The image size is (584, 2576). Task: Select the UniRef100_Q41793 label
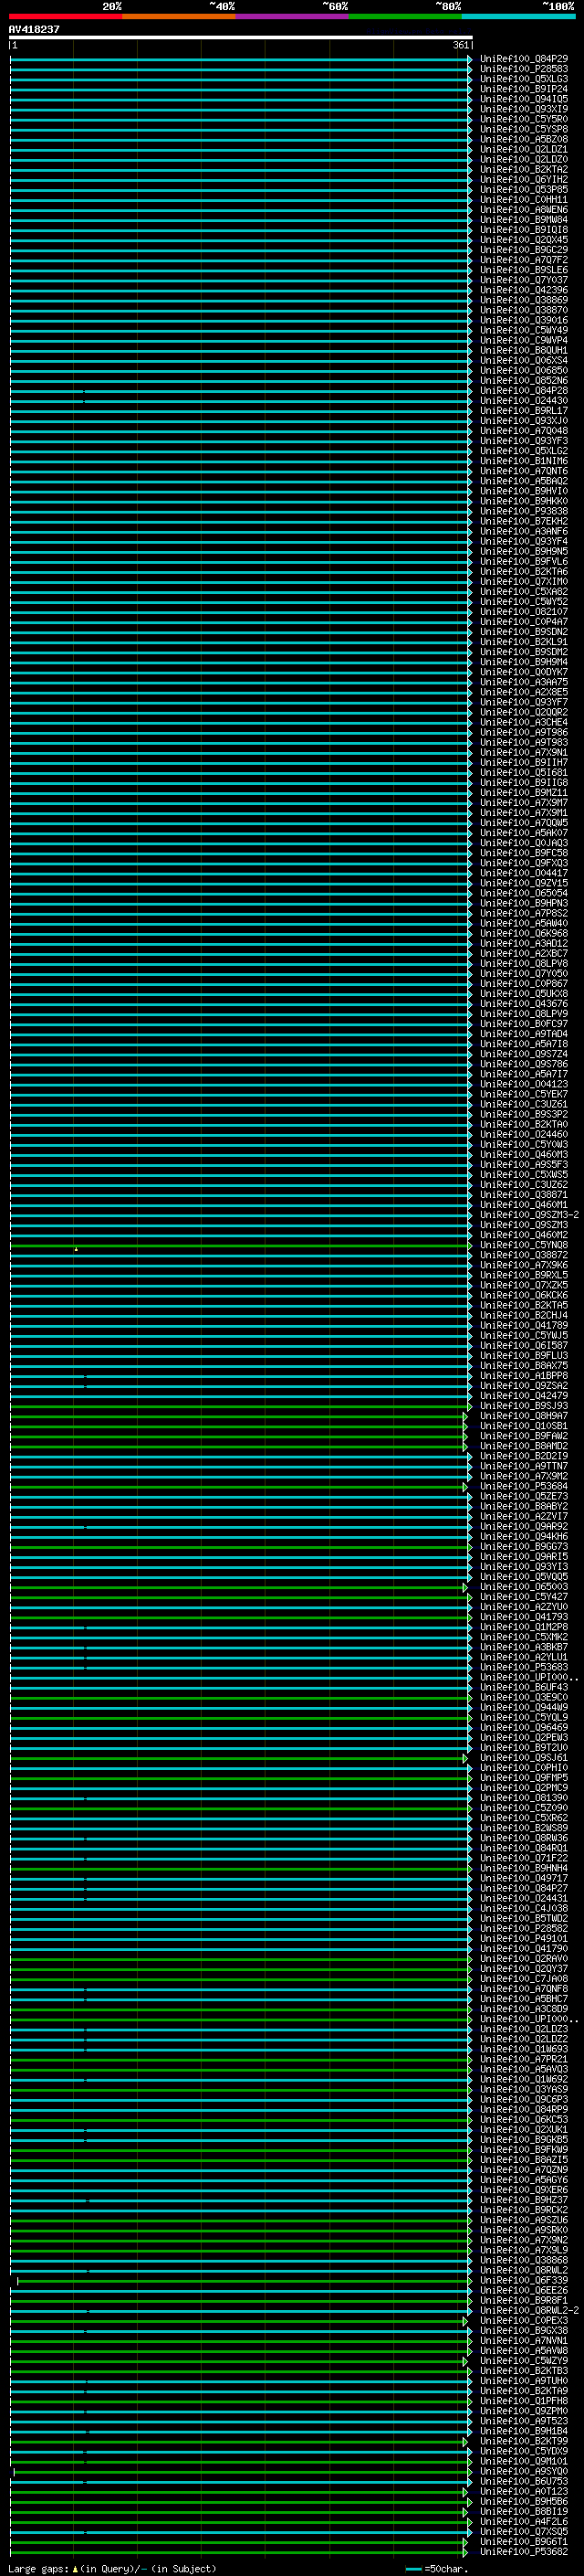[x=524, y=1617]
